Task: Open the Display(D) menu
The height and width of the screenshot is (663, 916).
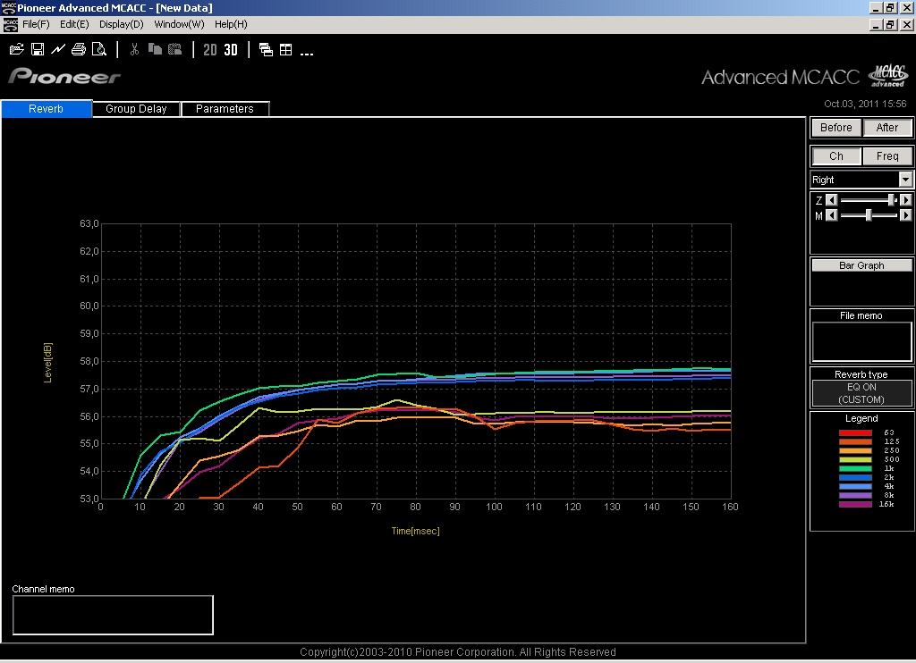Action: click(x=121, y=24)
